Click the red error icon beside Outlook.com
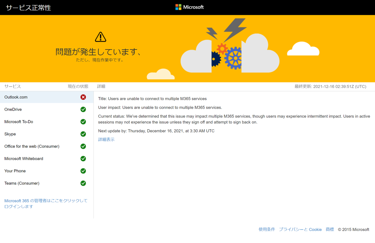 83,97
